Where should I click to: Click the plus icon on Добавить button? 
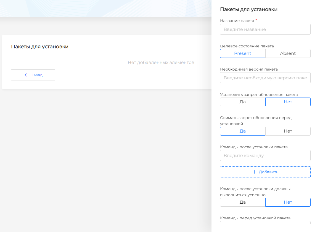pos(254,172)
